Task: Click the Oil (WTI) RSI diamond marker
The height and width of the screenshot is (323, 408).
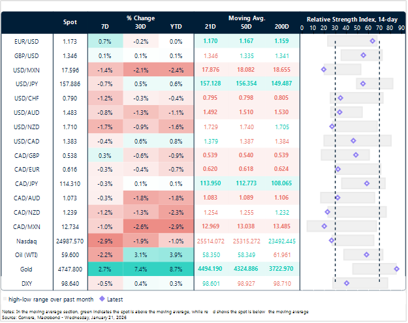Action: tap(366, 254)
